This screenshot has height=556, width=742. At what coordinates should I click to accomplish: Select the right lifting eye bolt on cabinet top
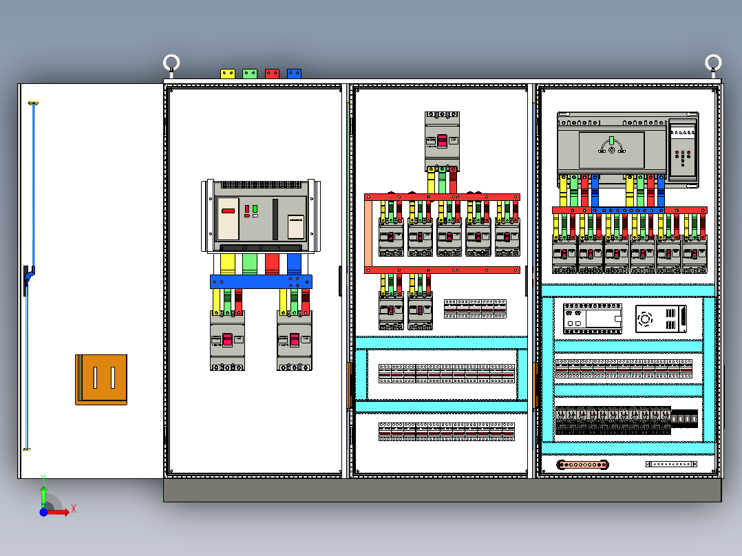[713, 65]
